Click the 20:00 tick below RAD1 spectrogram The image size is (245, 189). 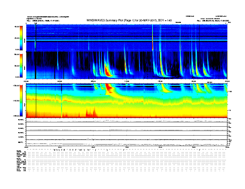point(194,81)
